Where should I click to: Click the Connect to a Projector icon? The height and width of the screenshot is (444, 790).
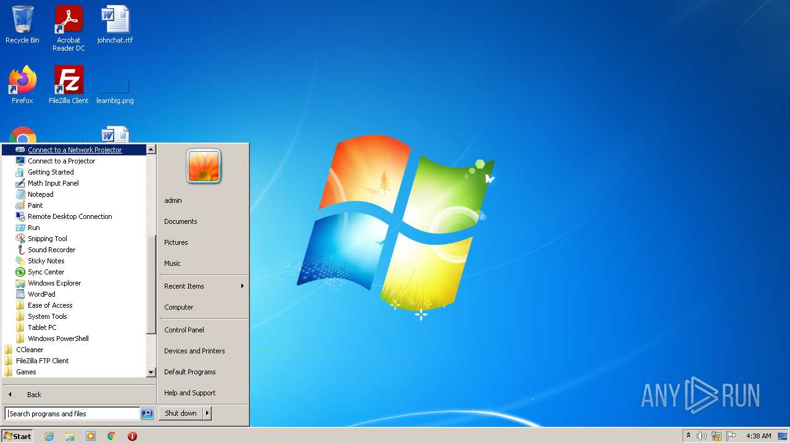[x=20, y=161]
